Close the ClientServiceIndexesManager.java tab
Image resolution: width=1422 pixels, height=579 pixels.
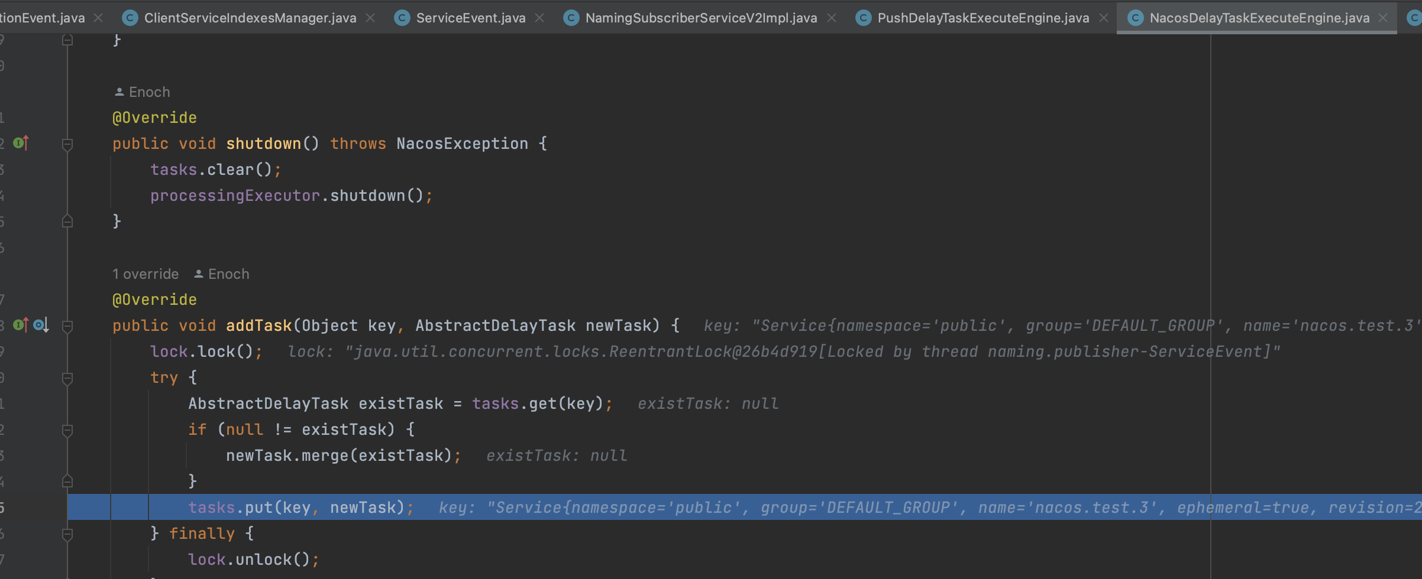tap(370, 18)
